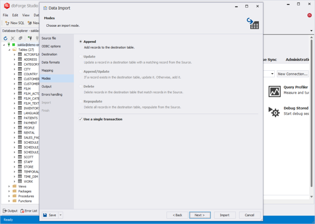315x224 pixels.
Task: Open the Save button dropdown arrow
Action: click(61, 215)
